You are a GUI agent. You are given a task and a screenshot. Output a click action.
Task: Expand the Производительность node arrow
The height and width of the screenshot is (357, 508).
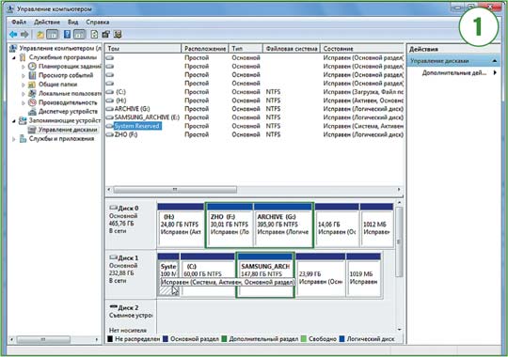24,103
